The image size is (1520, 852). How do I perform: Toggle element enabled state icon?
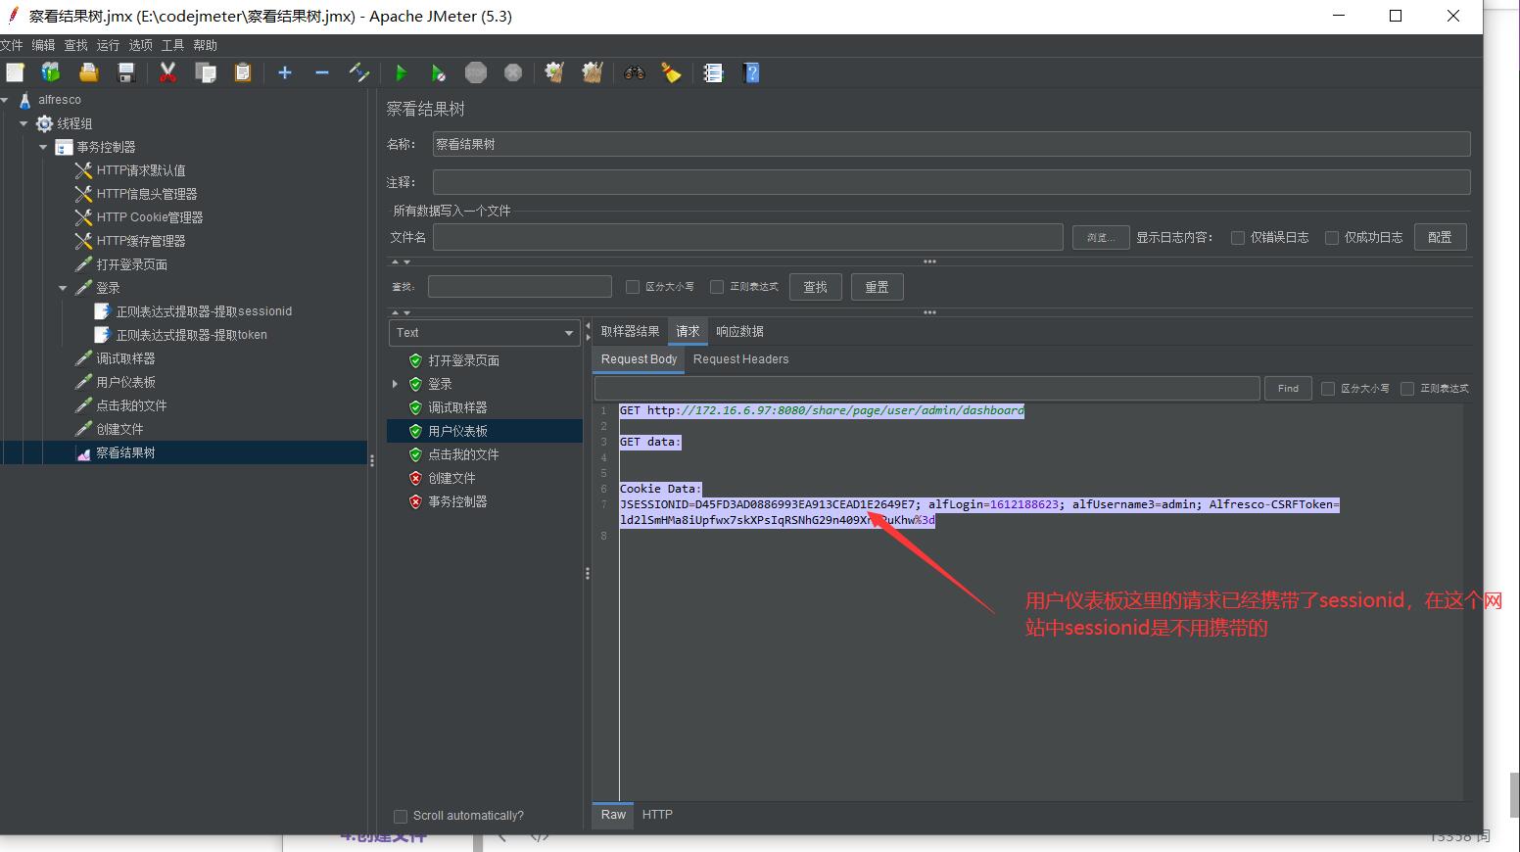pos(359,72)
